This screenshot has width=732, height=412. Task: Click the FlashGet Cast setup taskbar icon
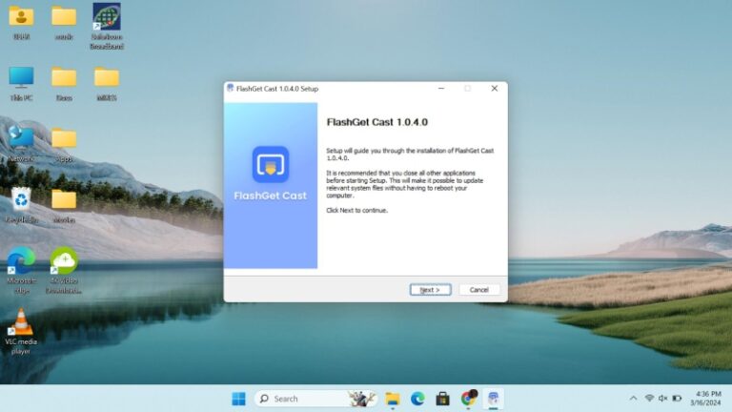click(x=493, y=399)
